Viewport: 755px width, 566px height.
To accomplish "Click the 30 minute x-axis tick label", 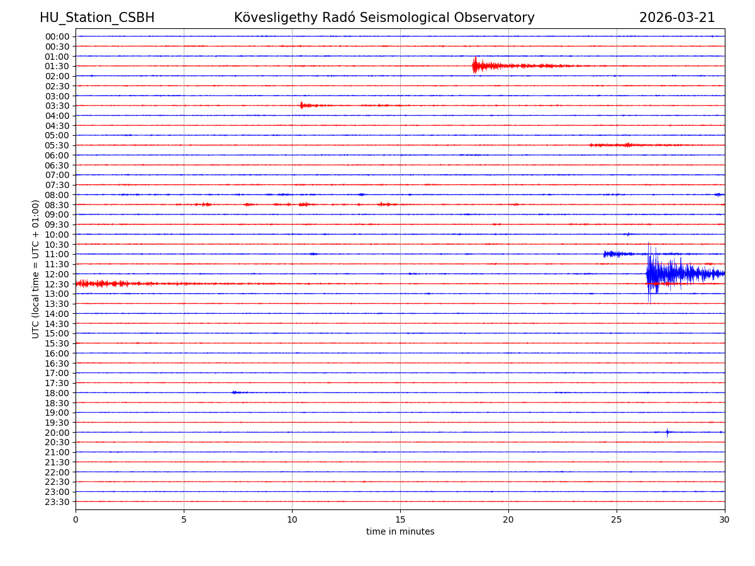I will [725, 519].
